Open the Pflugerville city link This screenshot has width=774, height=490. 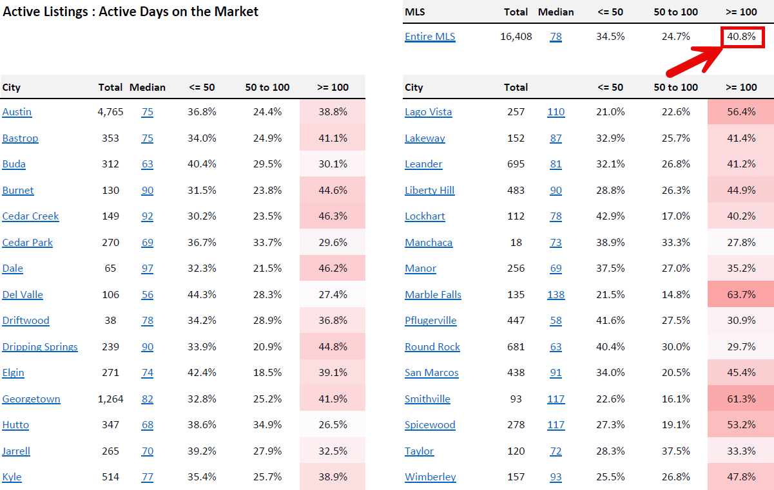[431, 321]
